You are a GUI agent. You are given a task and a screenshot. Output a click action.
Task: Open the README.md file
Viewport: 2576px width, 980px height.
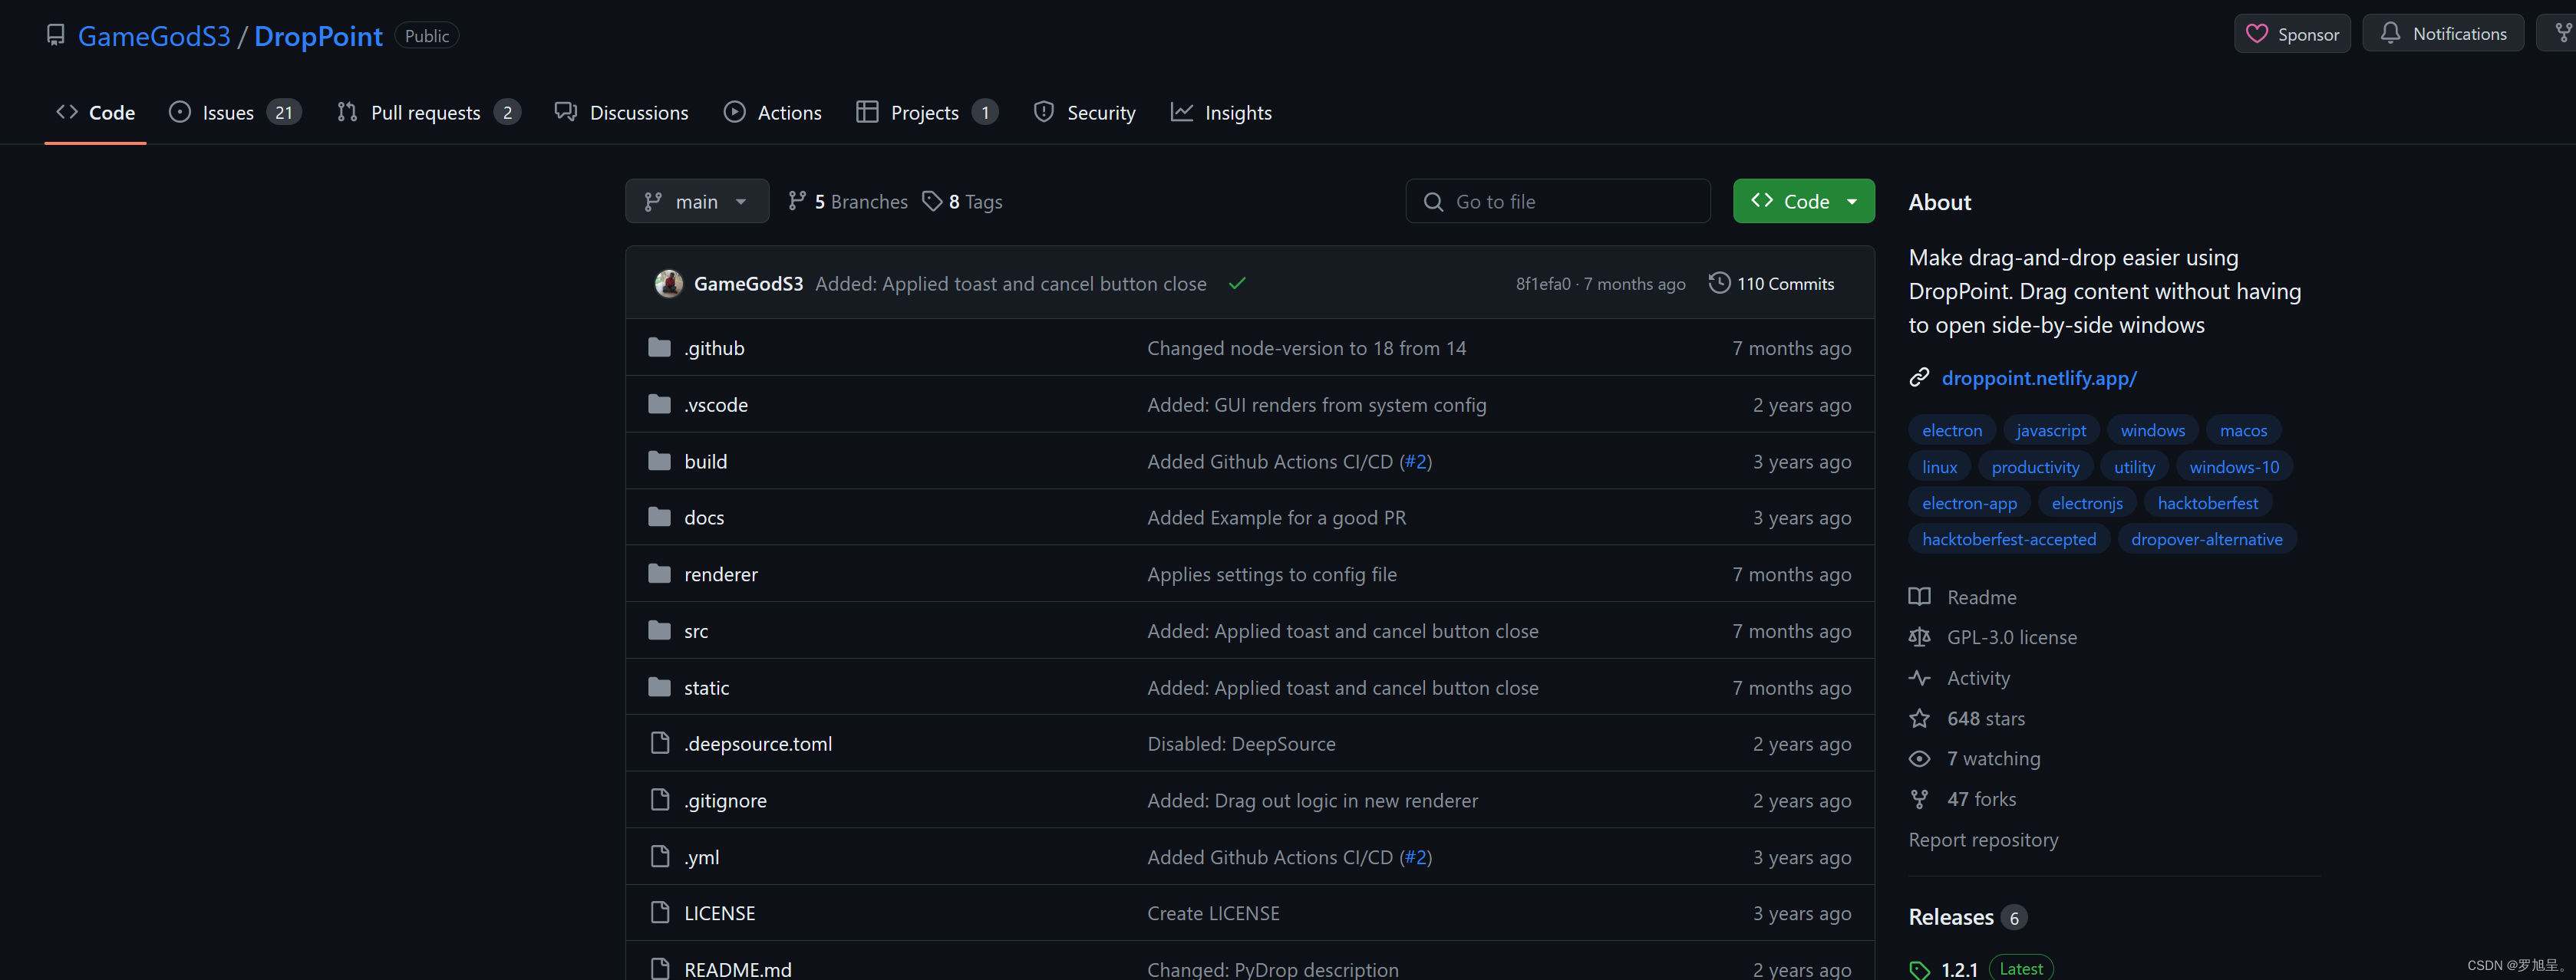pos(737,969)
